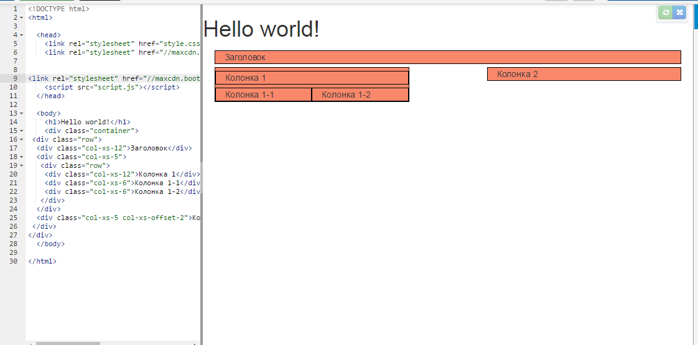Click the 'Колонка 1-1' block in preview
This screenshot has width=698, height=345.
[263, 94]
